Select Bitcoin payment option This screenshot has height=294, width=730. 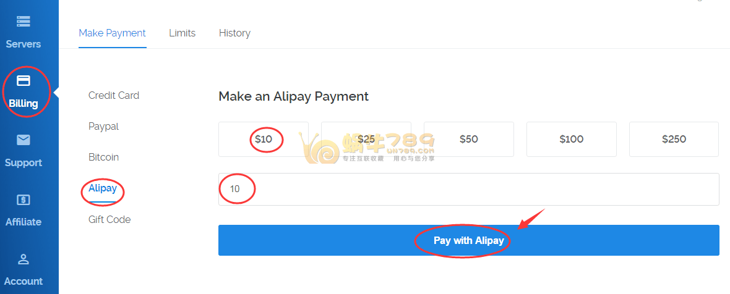103,157
